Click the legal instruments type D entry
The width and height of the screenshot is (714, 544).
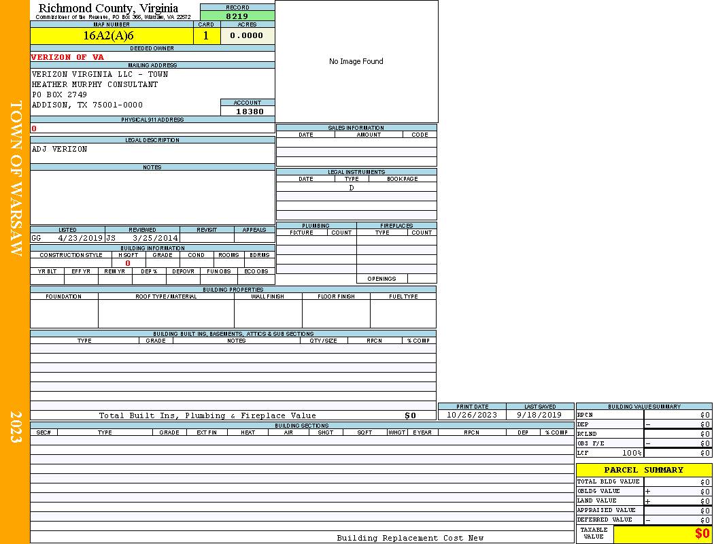[x=352, y=188]
